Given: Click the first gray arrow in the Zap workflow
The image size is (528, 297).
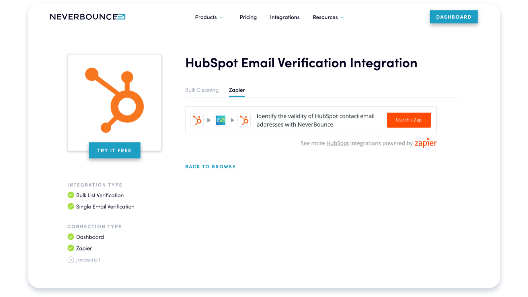Looking at the screenshot, I should (x=209, y=120).
